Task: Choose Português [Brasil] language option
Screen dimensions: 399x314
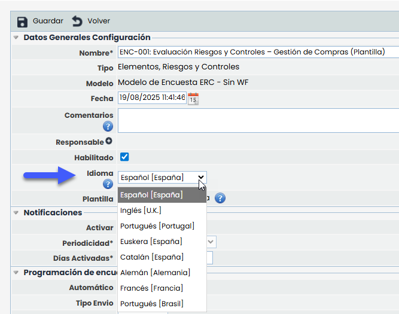Action: click(151, 304)
